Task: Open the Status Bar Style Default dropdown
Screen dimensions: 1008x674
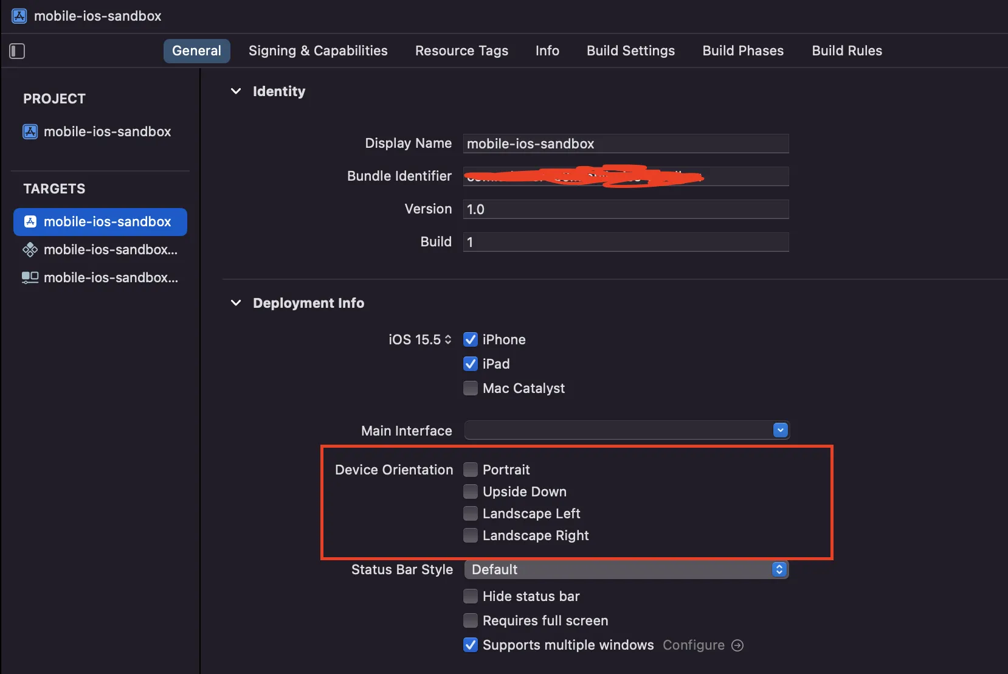Action: tap(626, 569)
